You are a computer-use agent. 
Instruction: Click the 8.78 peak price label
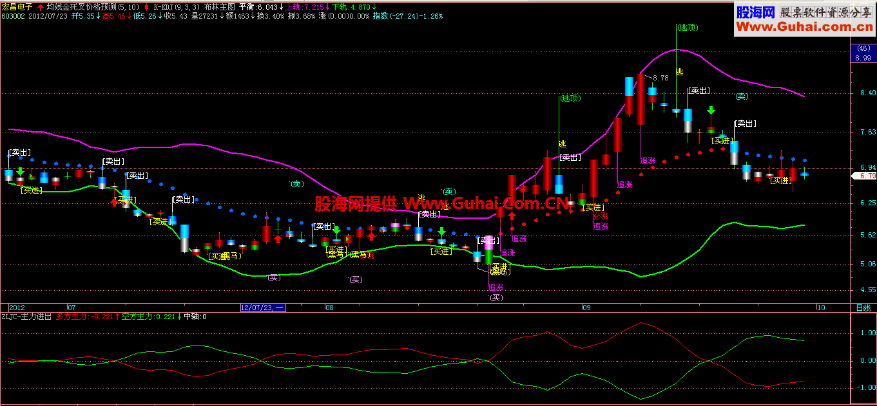tap(660, 78)
